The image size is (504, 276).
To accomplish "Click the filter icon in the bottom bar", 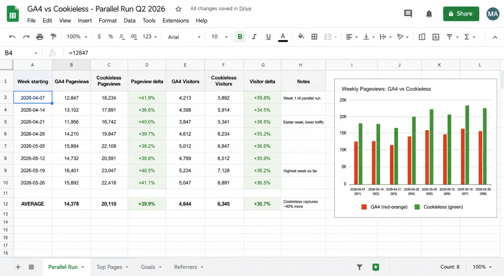I will [x=359, y=267].
